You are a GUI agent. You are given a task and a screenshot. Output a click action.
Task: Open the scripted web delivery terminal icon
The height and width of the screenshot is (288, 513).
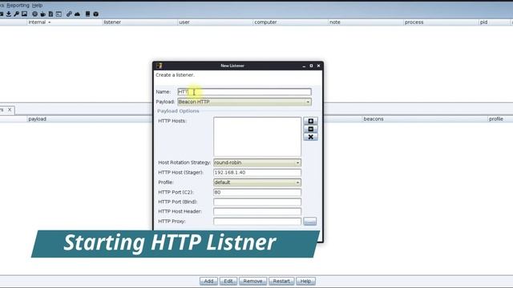(59, 14)
